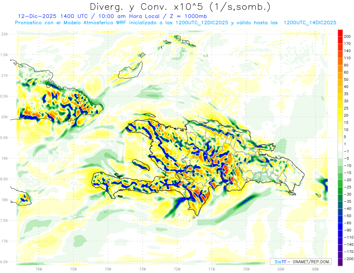Image resolution: width=354 pixels, height=273 pixels.
Task: Click the positive colorbar value '60'
Action: (346, 72)
